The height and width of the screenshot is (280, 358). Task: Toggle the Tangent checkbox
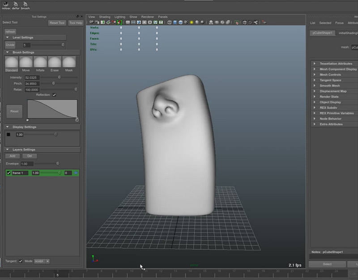coord(20,261)
